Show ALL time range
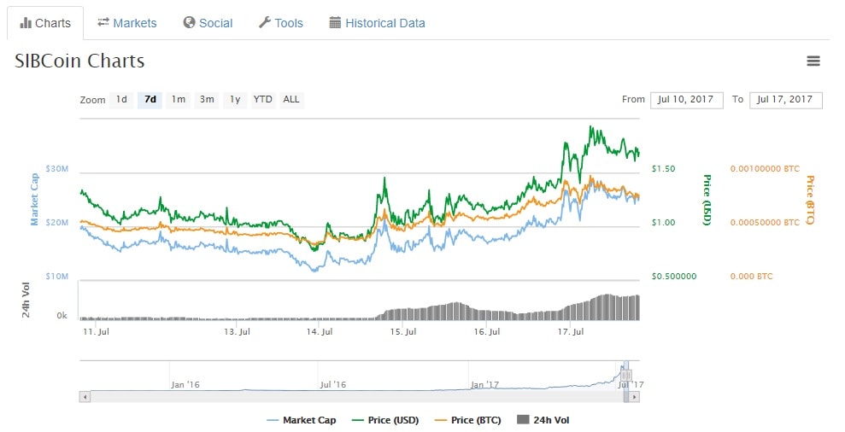 pyautogui.click(x=291, y=100)
